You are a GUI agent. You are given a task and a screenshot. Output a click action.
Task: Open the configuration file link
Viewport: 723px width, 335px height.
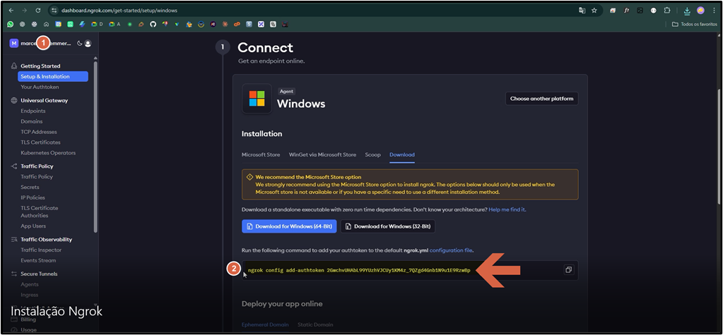451,250
